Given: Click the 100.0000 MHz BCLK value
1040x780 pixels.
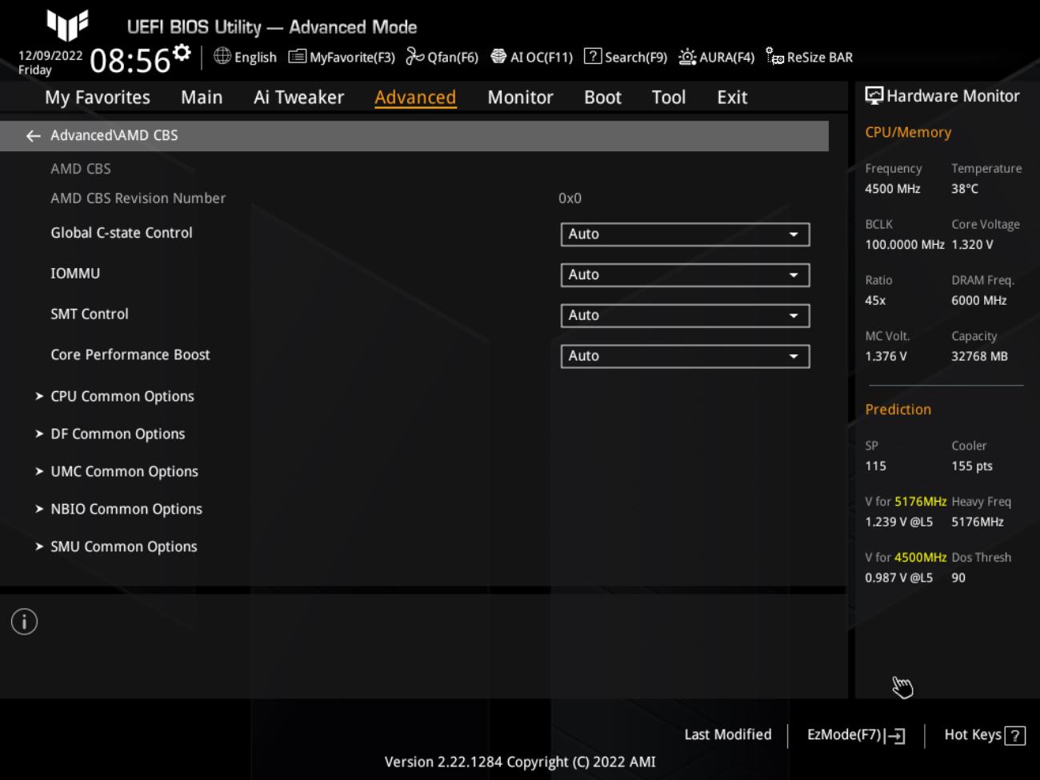Looking at the screenshot, I should point(905,245).
